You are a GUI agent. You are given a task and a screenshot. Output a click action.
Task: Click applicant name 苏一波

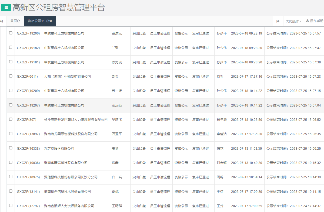117,91
